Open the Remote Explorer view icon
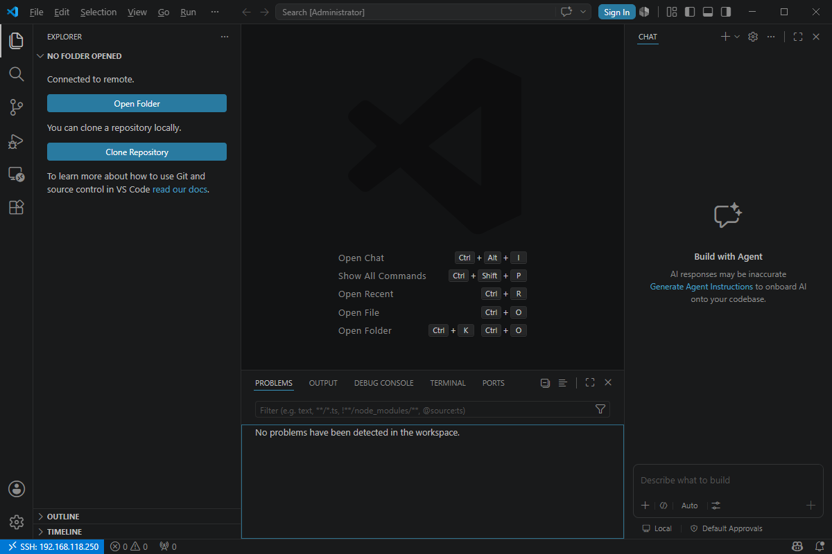832x554 pixels. tap(16, 174)
